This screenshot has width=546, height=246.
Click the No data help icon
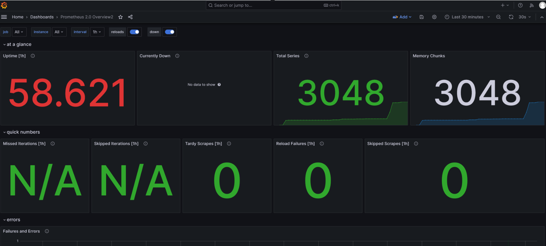click(x=219, y=85)
